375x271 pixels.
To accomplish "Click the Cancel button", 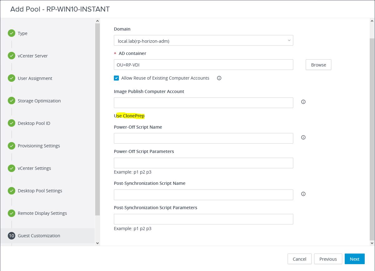I will (300, 259).
